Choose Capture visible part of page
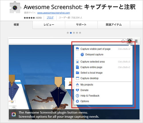The image size is (143, 123). pos(96,49)
